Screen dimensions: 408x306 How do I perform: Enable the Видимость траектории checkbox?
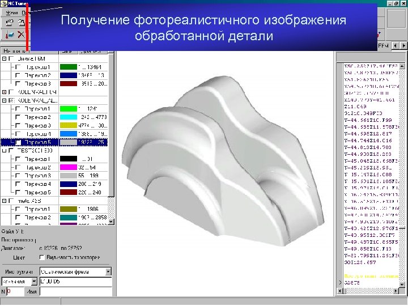41,257
